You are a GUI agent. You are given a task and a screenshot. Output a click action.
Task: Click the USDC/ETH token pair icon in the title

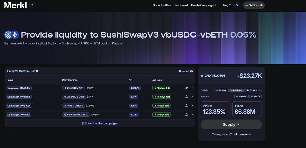11,35
